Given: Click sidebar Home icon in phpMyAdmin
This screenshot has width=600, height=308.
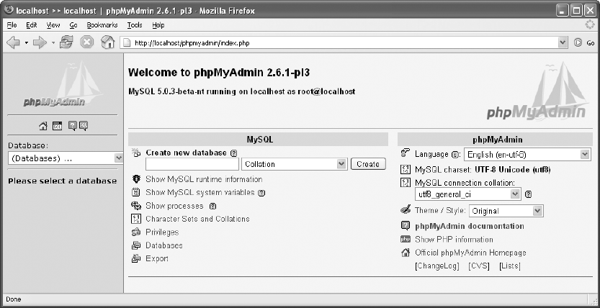Looking at the screenshot, I should point(43,126).
